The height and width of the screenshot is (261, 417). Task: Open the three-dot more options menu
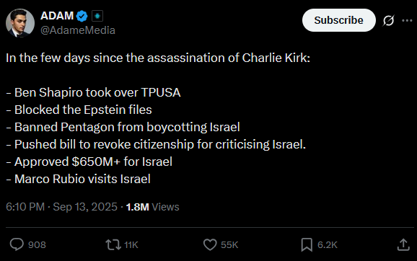pos(407,20)
